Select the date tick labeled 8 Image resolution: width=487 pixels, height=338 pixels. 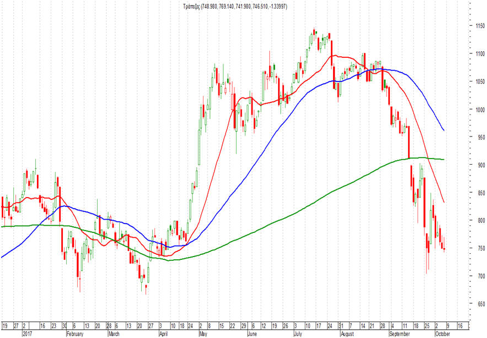pyautogui.click(x=210, y=326)
